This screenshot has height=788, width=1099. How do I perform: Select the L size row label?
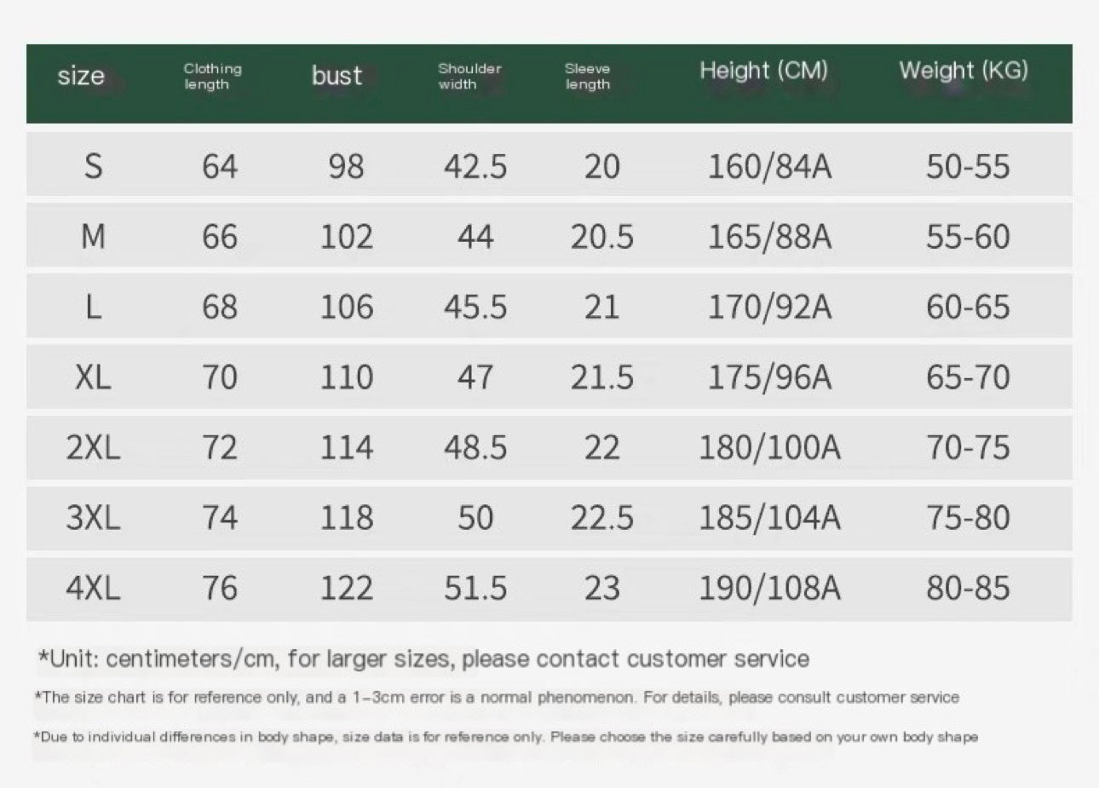[x=93, y=307]
